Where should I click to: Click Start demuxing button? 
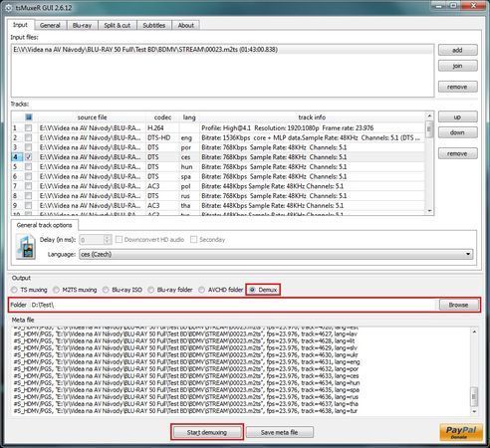pyautogui.click(x=207, y=432)
